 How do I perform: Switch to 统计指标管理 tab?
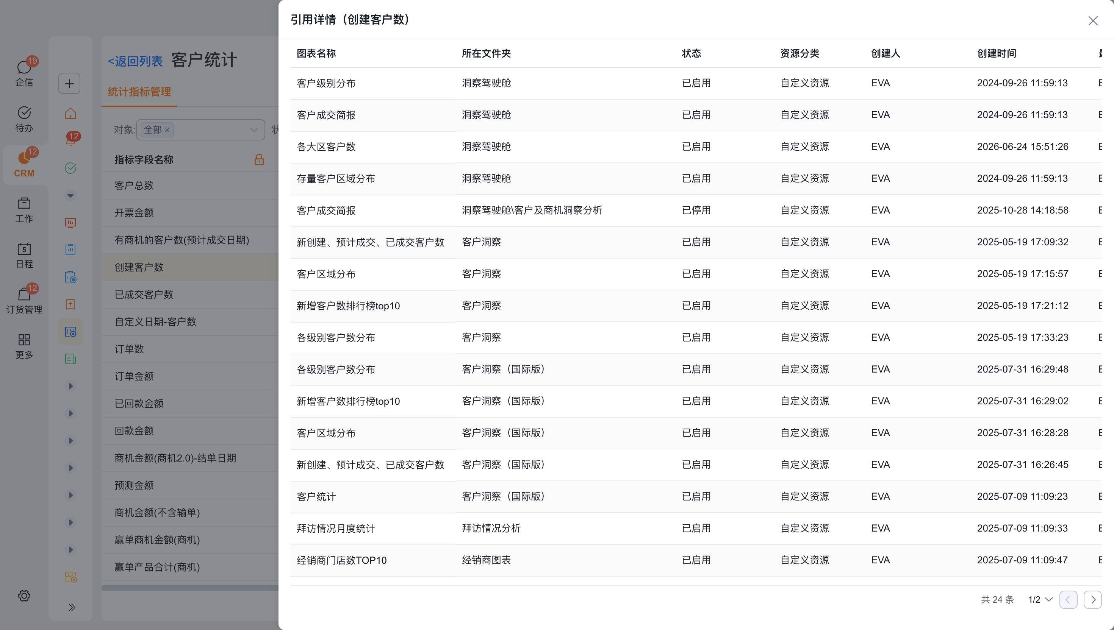coord(139,92)
